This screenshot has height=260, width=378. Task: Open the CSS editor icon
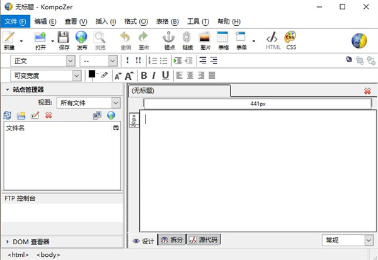click(x=291, y=40)
